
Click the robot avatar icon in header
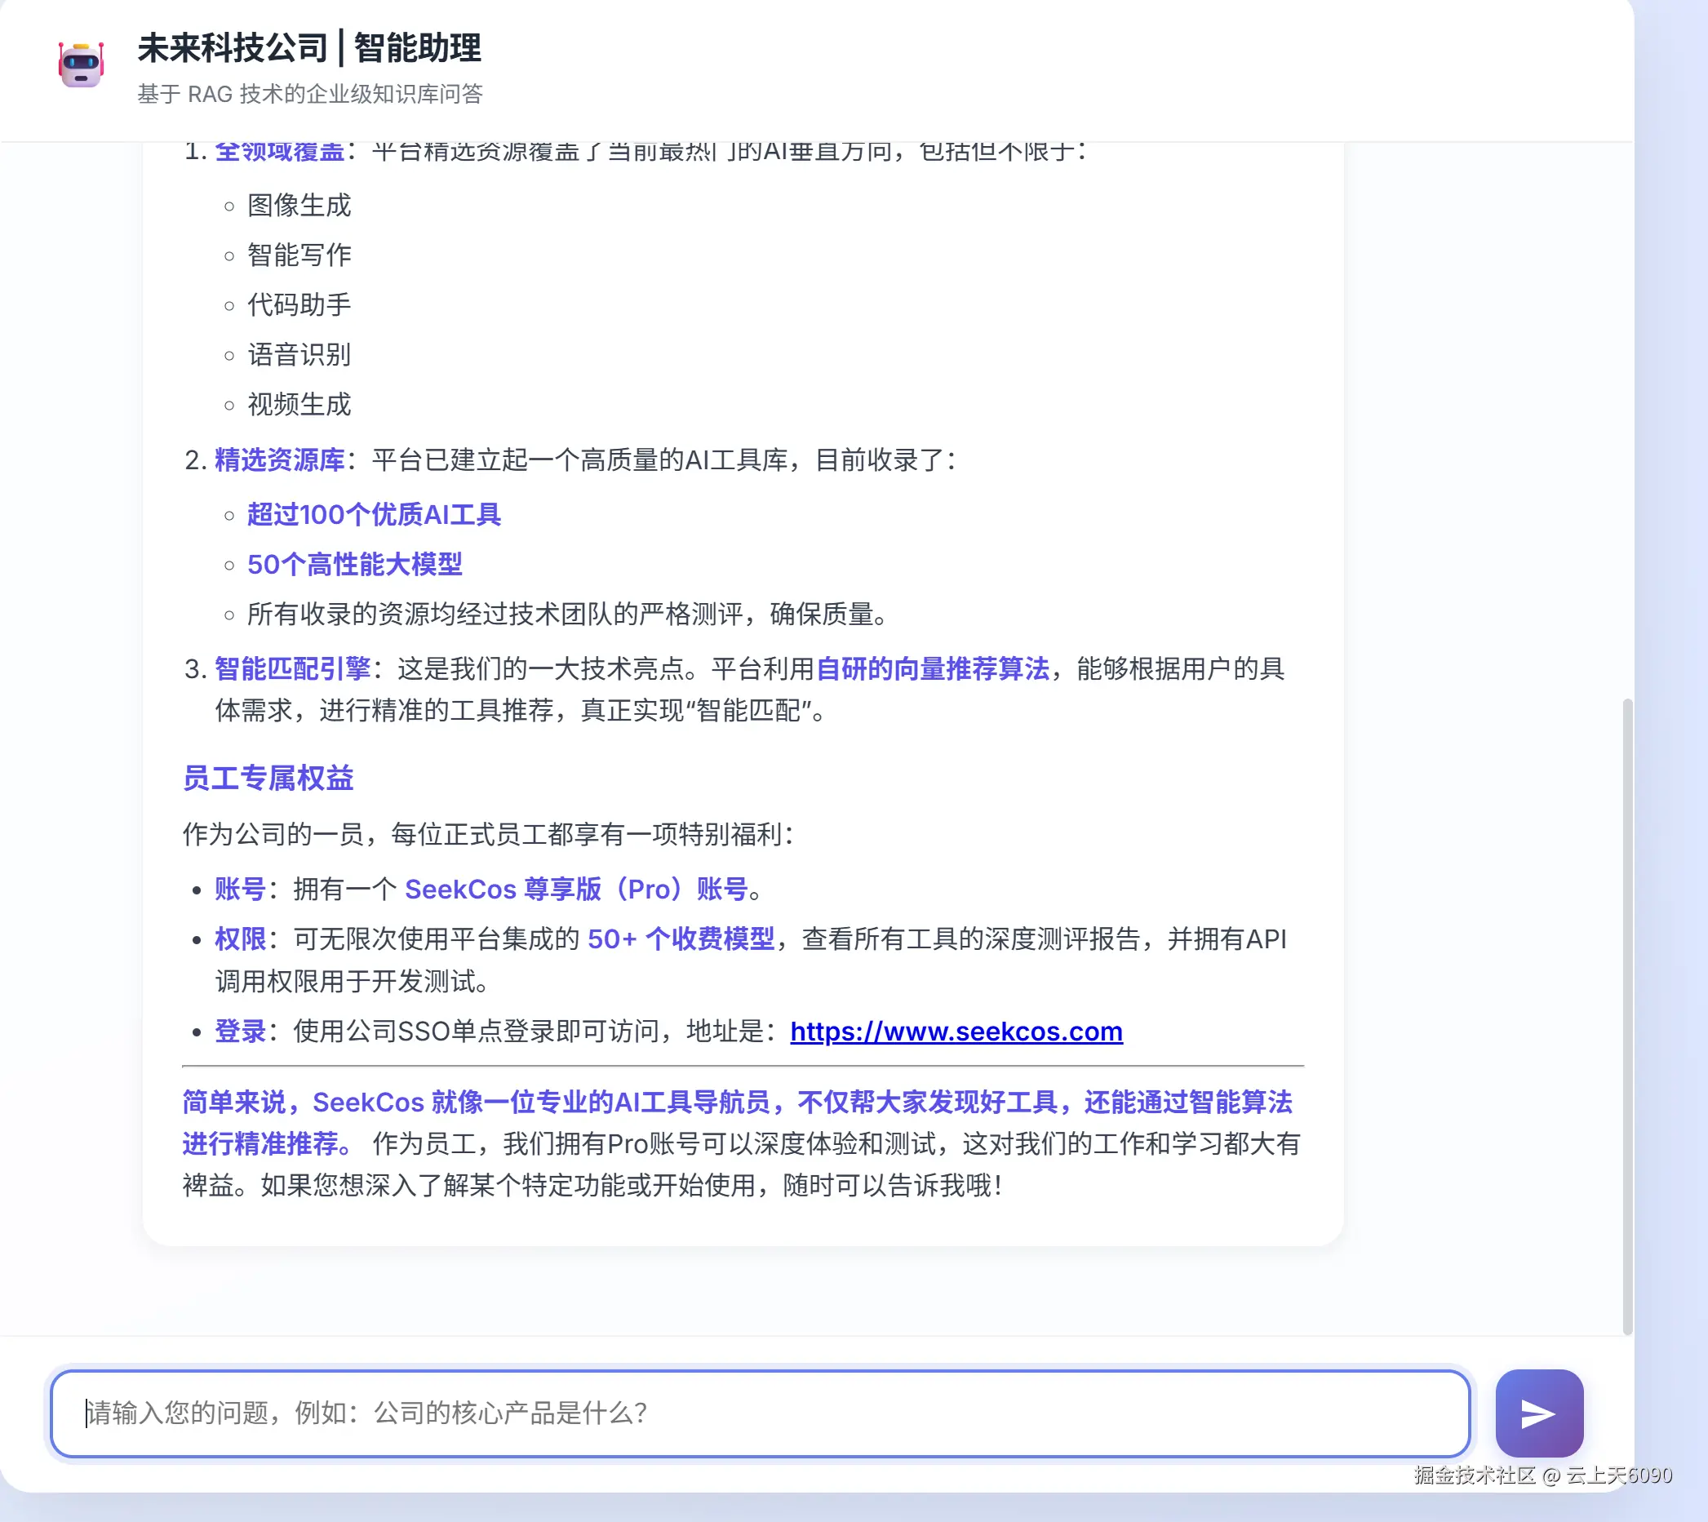pyautogui.click(x=81, y=65)
